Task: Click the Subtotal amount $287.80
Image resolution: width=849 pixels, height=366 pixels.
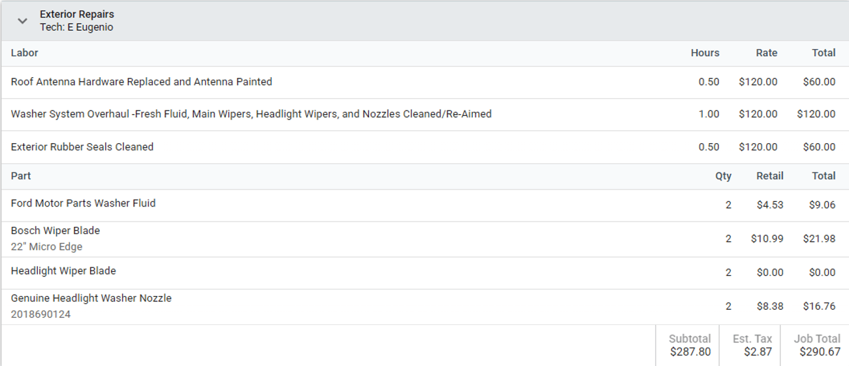Action: point(690,352)
